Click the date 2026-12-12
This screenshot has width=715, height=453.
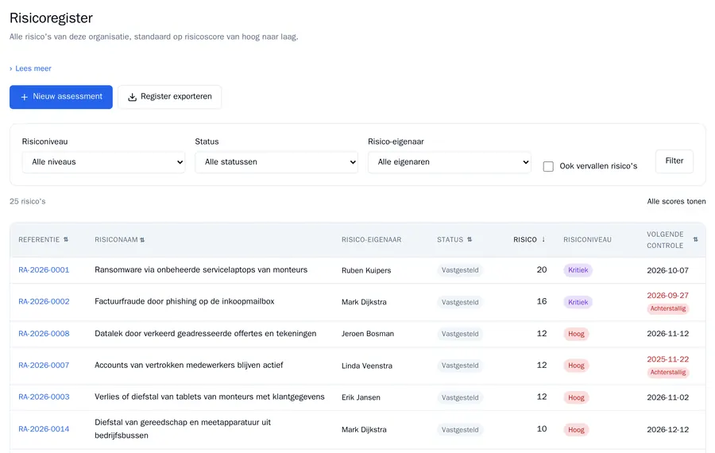point(667,430)
